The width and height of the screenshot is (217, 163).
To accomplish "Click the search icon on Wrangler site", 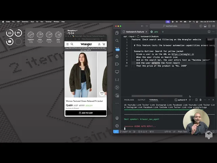I will pyautogui.click(x=72, y=44).
